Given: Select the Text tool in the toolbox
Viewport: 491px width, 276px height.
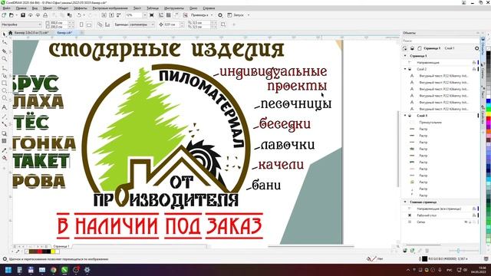Looking at the screenshot, I should coord(5,107).
